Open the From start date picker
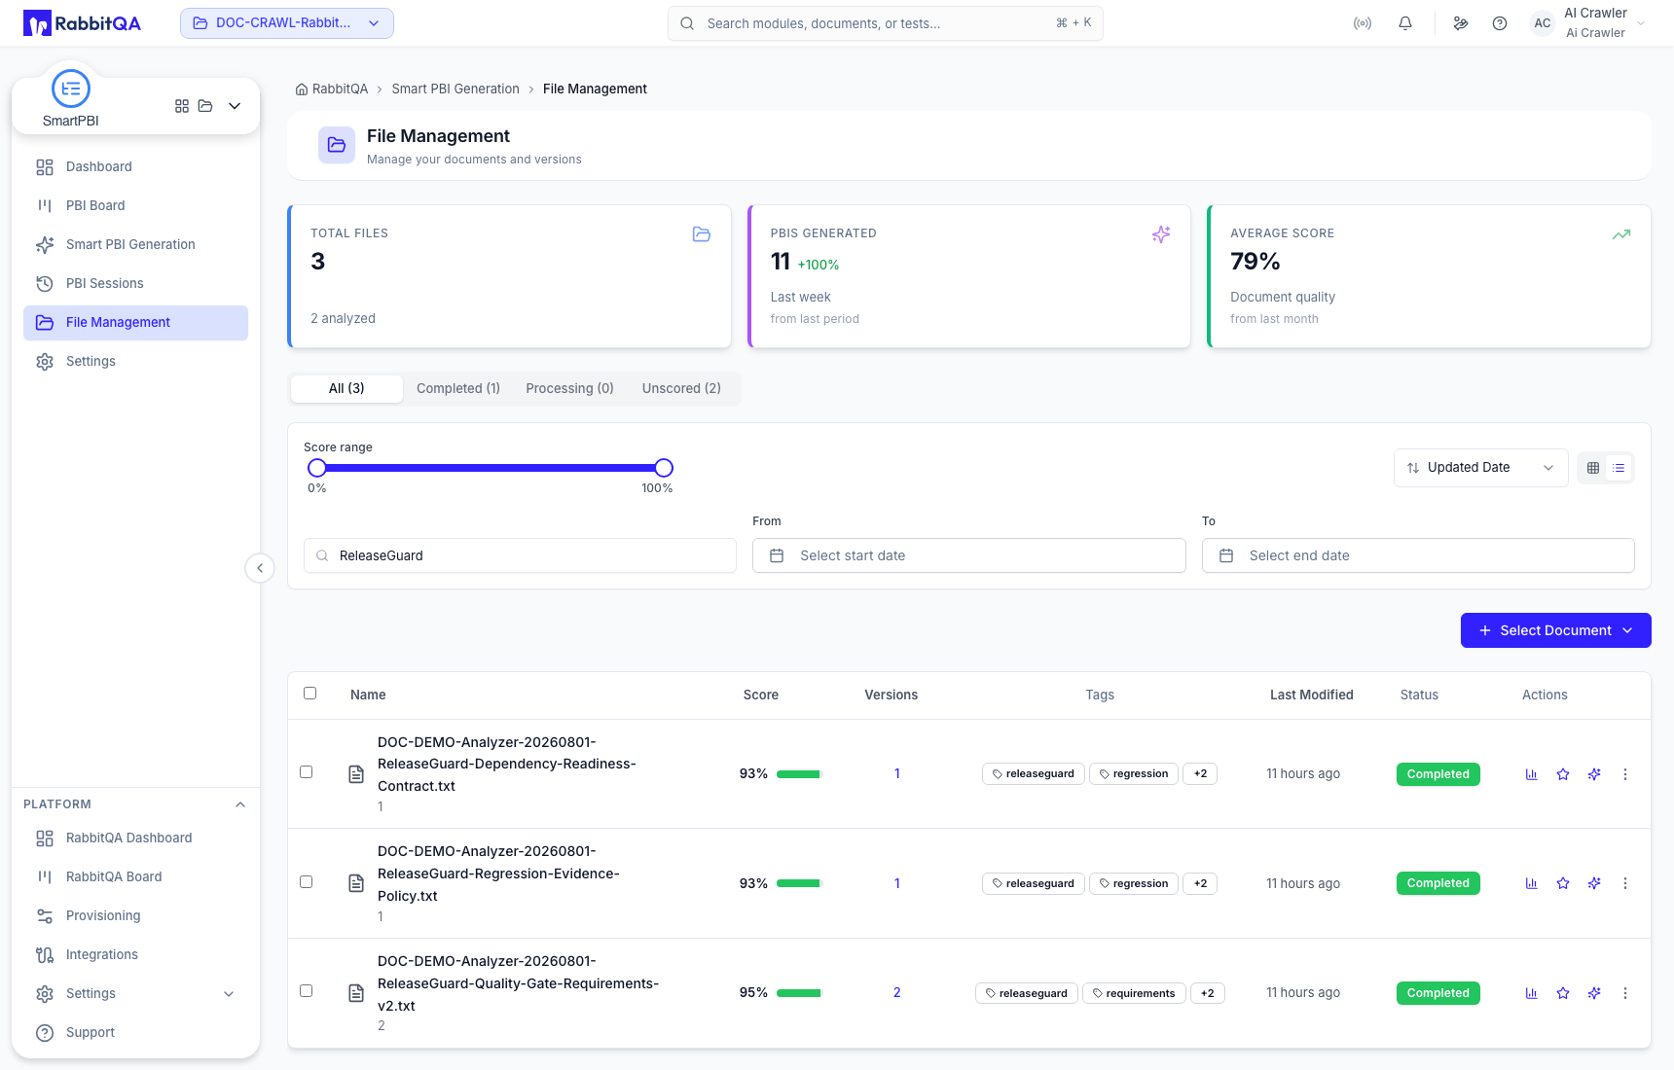The height and width of the screenshot is (1070, 1674). pyautogui.click(x=968, y=555)
